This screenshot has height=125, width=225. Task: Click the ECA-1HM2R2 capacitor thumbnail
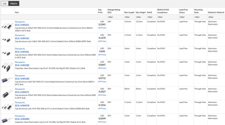click(x=7, y=120)
